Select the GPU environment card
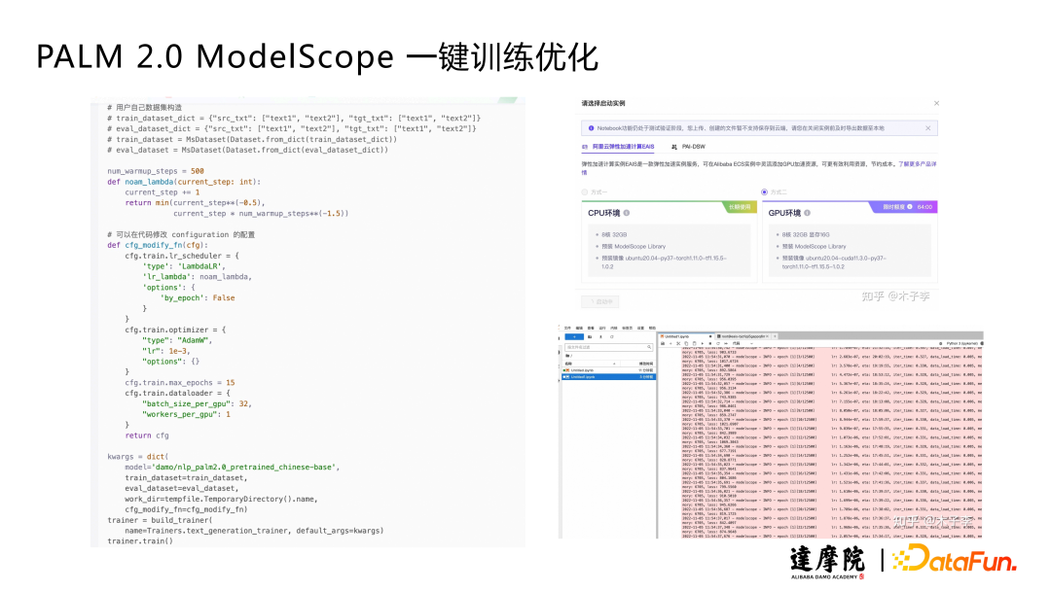The height and width of the screenshot is (591, 1051). pyautogui.click(x=850, y=241)
